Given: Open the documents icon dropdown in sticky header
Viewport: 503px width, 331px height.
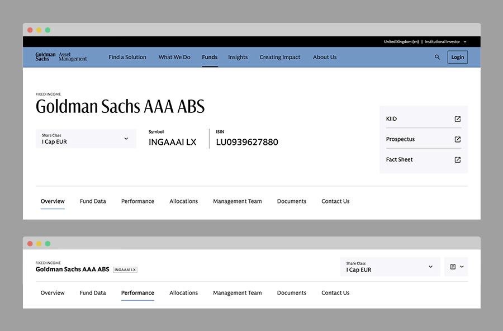Looking at the screenshot, I should (x=456, y=267).
